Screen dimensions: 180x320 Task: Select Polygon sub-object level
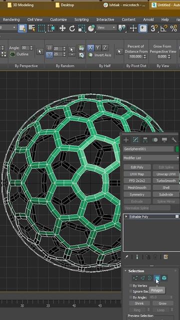click(x=156, y=278)
